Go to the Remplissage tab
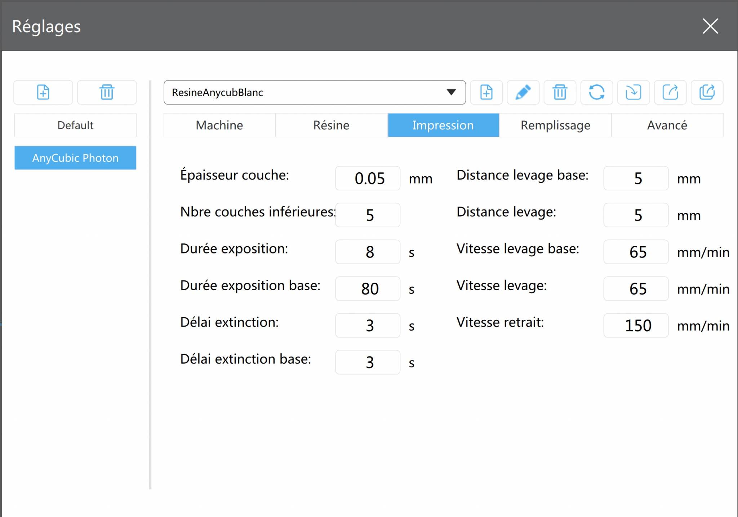The height and width of the screenshot is (517, 738). (555, 125)
